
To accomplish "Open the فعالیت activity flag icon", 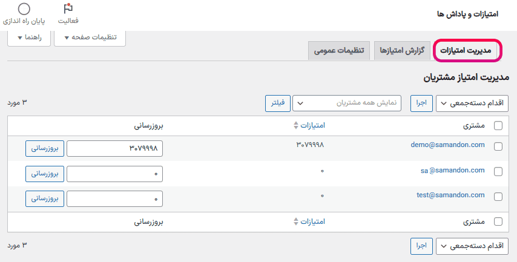I will coord(68,8).
